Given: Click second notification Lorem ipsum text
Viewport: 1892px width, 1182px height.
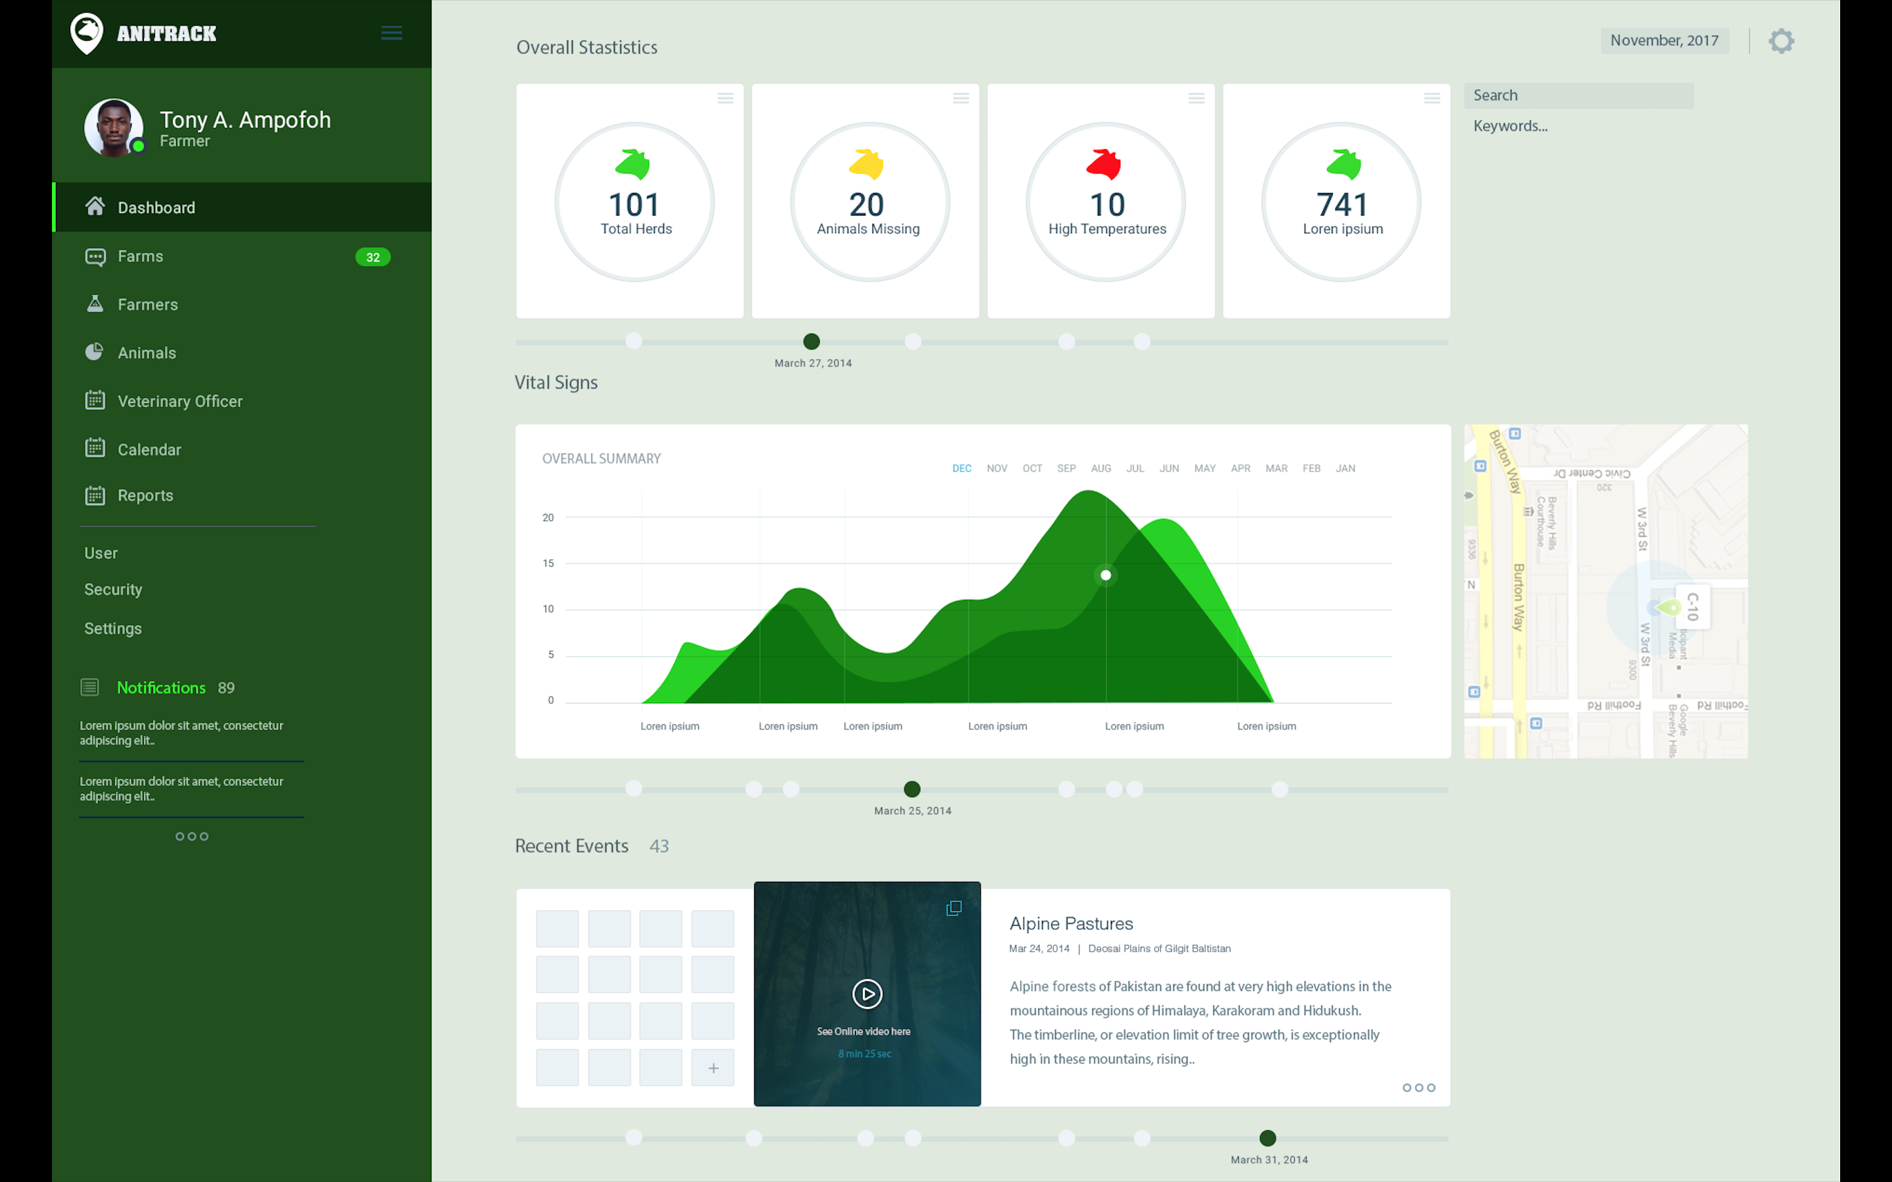Looking at the screenshot, I should [x=181, y=788].
